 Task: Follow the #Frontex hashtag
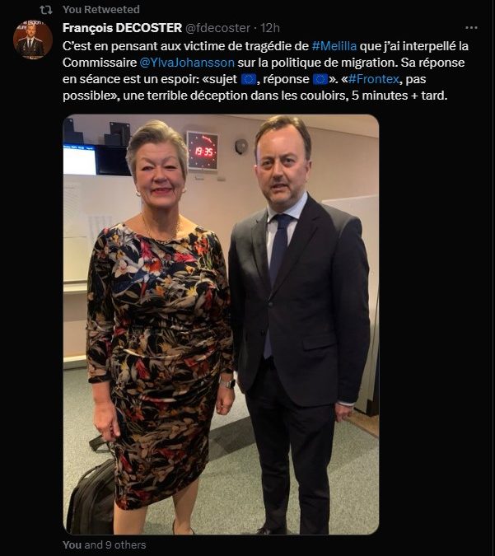(374, 79)
